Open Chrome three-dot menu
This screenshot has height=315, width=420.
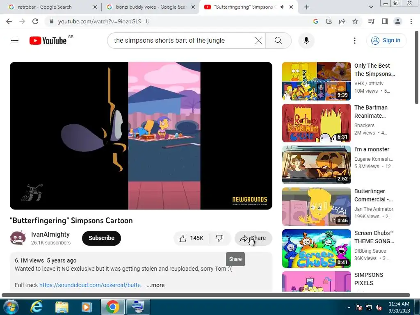411,21
